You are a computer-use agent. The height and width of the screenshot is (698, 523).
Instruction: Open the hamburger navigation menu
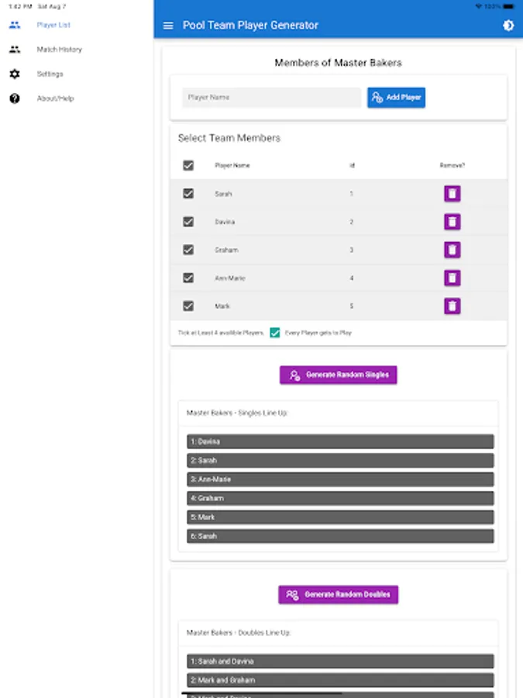click(x=168, y=26)
